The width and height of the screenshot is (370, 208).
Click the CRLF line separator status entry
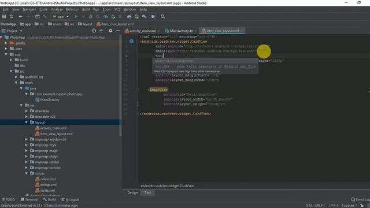(x=320, y=206)
